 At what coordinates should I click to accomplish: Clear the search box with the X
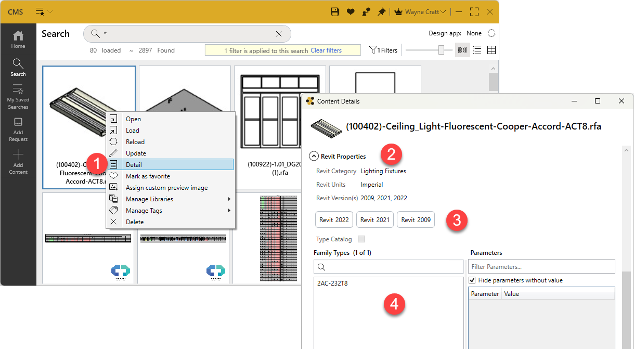[279, 34]
